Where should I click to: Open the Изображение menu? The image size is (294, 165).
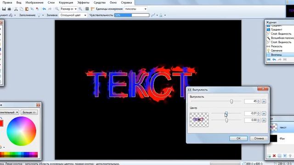(34, 3)
